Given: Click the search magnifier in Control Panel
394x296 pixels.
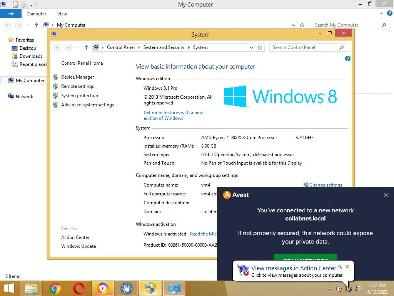Looking at the screenshot, I should point(341,47).
